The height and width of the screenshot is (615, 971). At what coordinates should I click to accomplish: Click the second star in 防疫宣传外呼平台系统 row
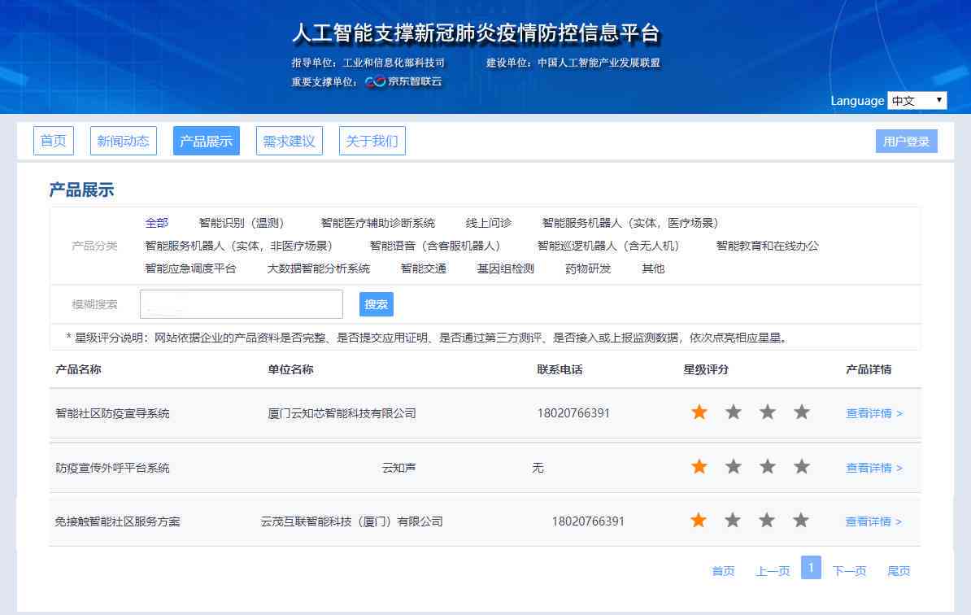point(734,466)
